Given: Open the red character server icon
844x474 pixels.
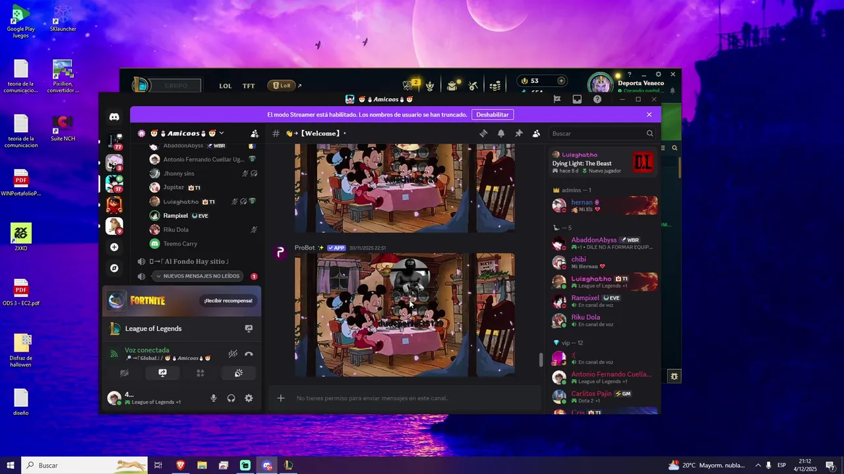Looking at the screenshot, I should click(114, 205).
